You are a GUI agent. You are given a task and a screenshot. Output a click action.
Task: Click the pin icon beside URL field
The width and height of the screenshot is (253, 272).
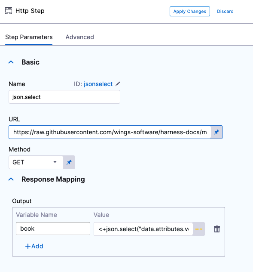(x=216, y=132)
